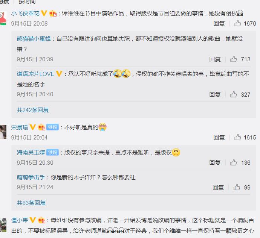Click the 铁粉 badge beside 宋景瑜

point(52,127)
